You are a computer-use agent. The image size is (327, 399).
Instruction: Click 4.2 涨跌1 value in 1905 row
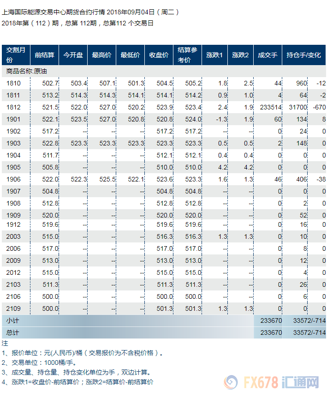[x=223, y=167]
